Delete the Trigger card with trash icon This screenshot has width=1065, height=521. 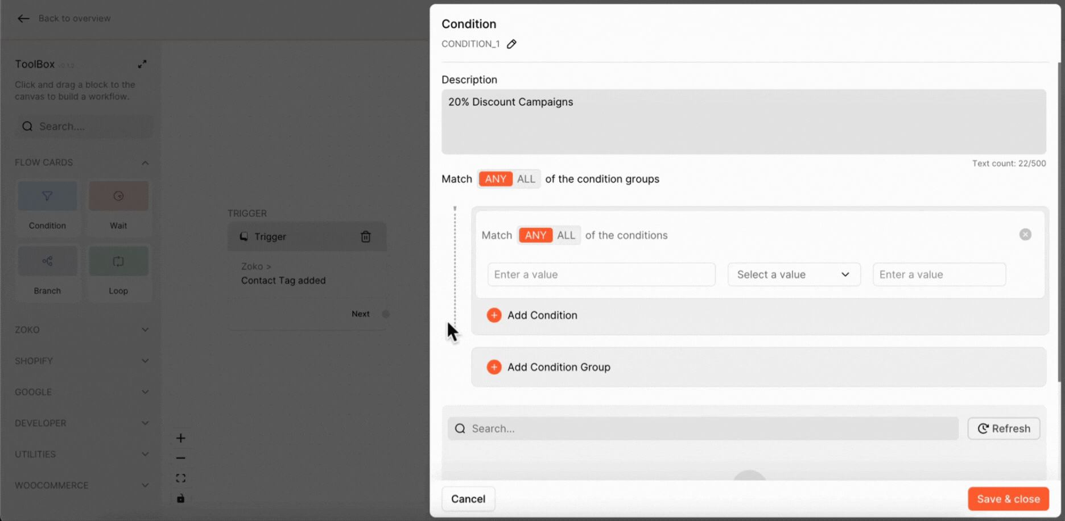[366, 237]
